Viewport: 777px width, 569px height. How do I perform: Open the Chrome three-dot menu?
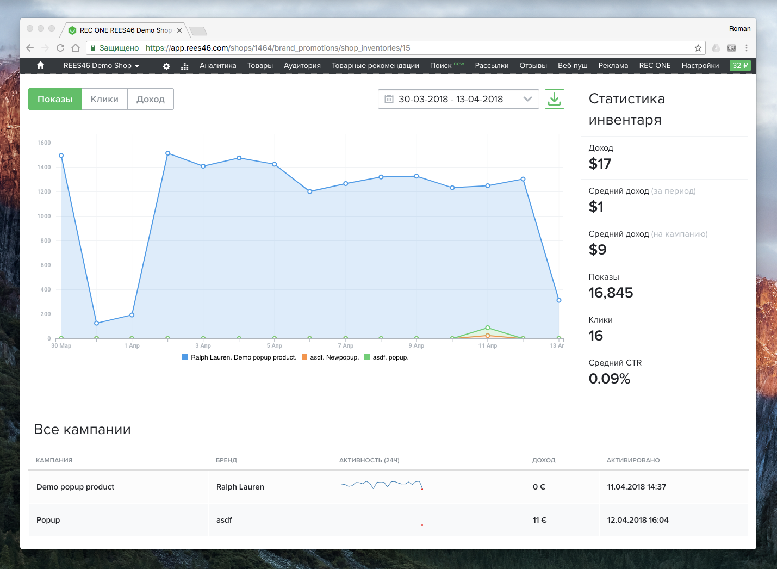click(x=747, y=48)
